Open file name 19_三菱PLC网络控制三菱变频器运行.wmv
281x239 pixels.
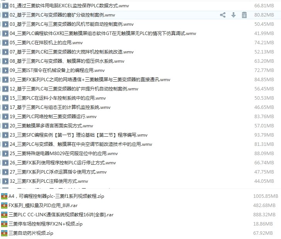pos(53,117)
